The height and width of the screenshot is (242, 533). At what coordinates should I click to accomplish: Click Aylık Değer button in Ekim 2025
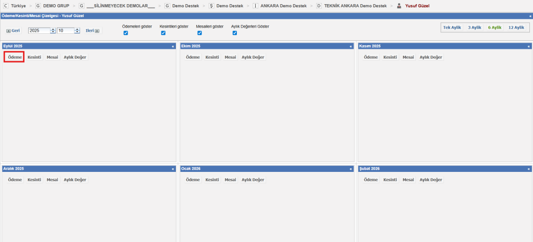pyautogui.click(x=252, y=57)
